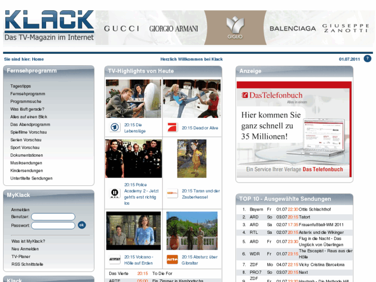Click the ProSieben logo beside Dead or Alive
Image resolution: width=376 pixels, height=282 pixels.
click(172, 127)
